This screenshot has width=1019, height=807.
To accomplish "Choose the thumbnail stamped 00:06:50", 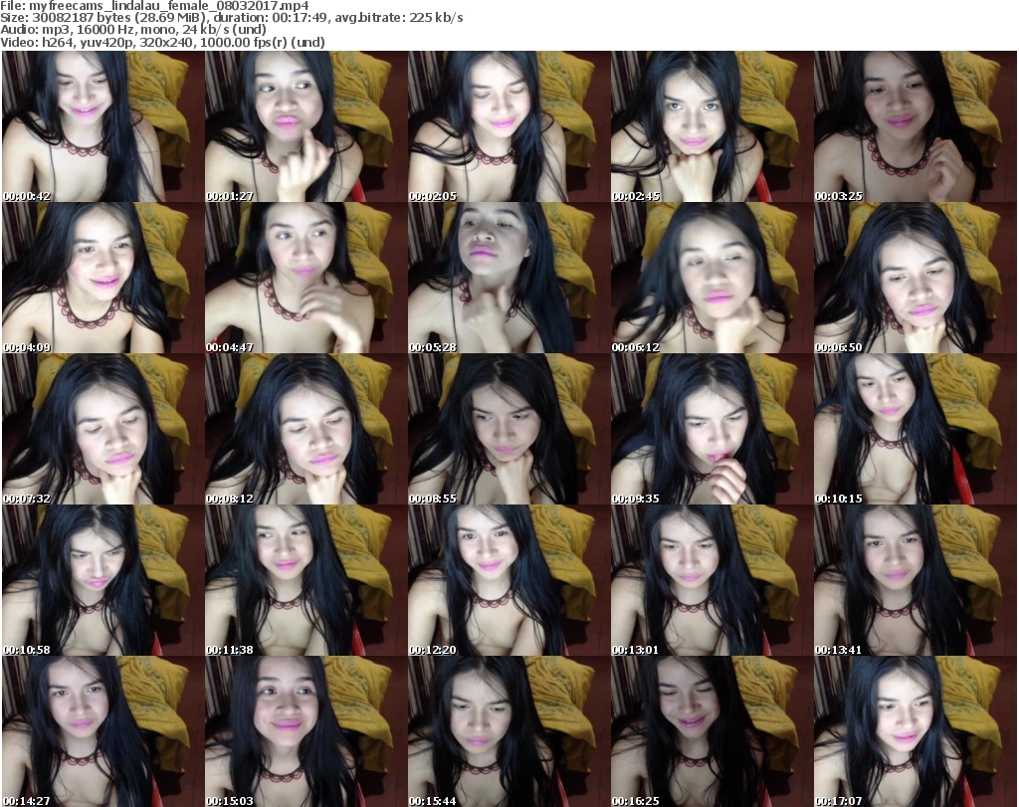I will 916,278.
